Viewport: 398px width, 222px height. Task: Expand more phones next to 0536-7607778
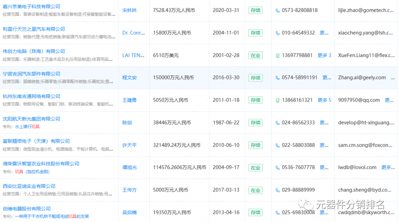pos(324,168)
